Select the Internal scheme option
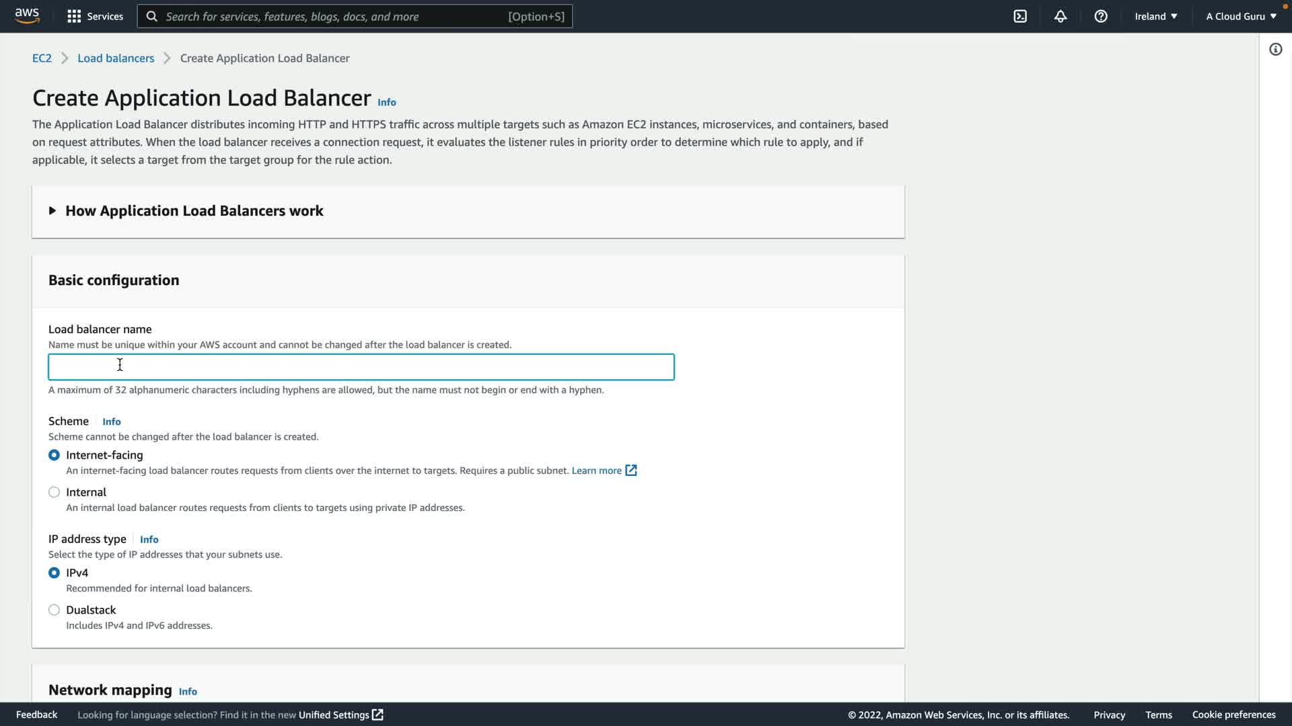The width and height of the screenshot is (1292, 726). pos(54,492)
